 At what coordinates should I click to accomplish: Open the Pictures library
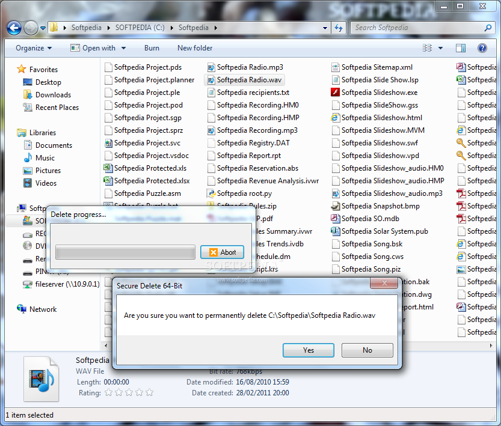(42, 171)
